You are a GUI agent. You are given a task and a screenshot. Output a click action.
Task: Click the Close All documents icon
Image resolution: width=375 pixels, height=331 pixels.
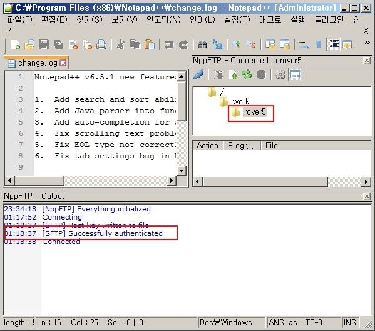pos(87,44)
